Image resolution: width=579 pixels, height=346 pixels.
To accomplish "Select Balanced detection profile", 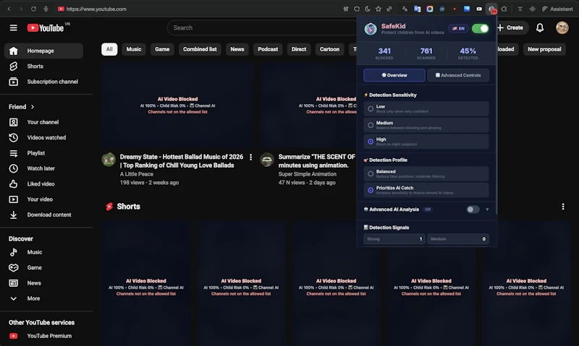I will [x=426, y=173].
